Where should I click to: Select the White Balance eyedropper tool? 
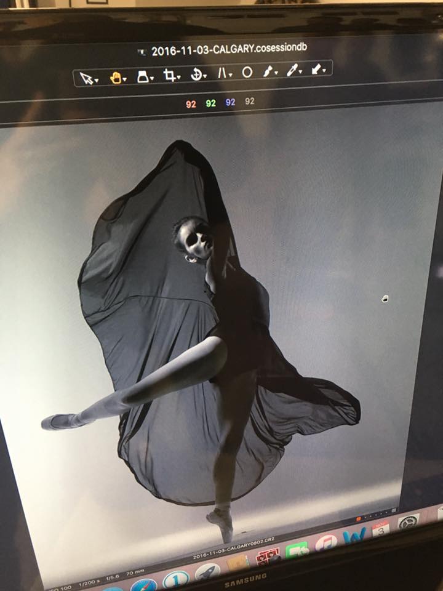coord(292,70)
